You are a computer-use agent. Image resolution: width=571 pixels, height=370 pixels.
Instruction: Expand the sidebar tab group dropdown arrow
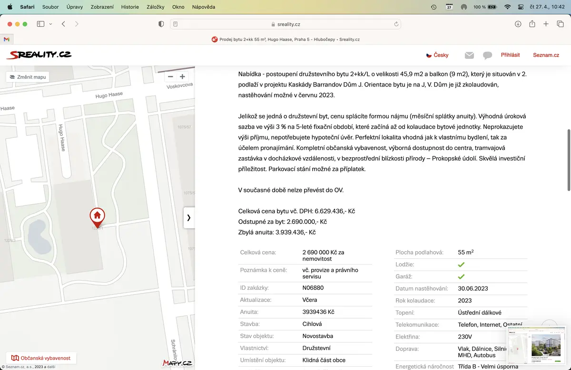(x=50, y=24)
